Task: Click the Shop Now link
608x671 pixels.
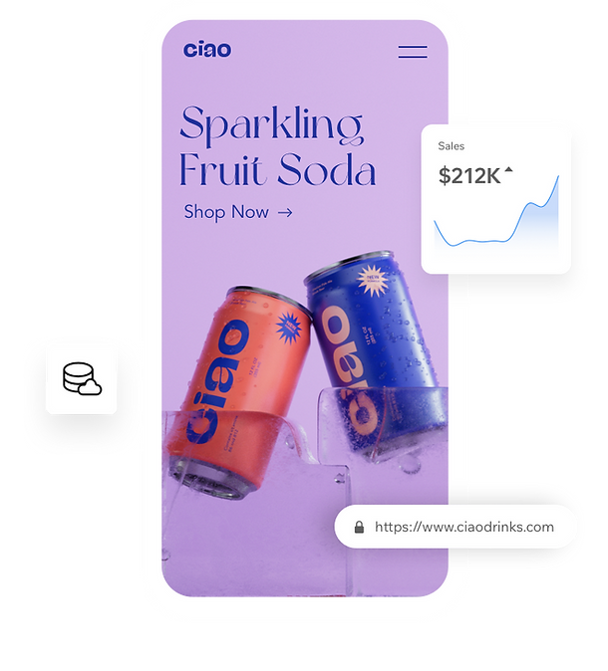Action: (238, 212)
